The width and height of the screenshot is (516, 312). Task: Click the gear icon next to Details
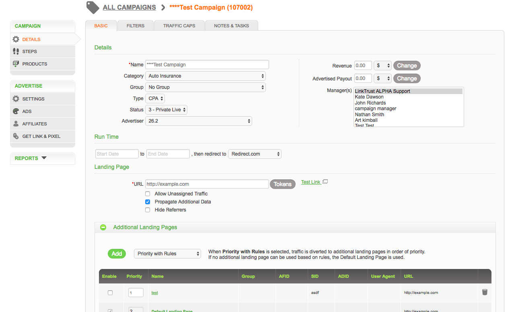pyautogui.click(x=16, y=39)
